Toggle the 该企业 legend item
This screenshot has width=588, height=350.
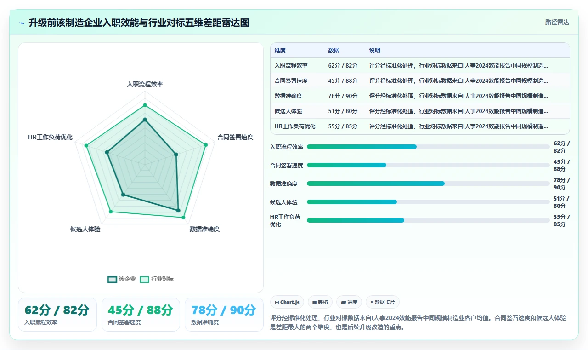click(x=122, y=279)
